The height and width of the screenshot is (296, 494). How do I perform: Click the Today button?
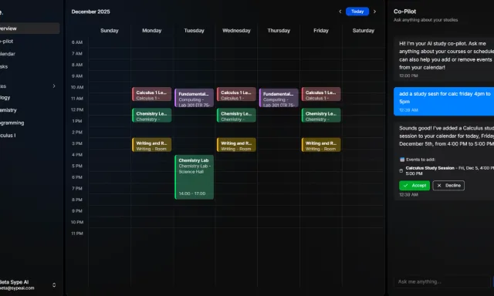[357, 12]
